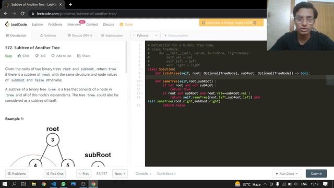
Task: Go back with browser back arrow
Action: pos(6,14)
